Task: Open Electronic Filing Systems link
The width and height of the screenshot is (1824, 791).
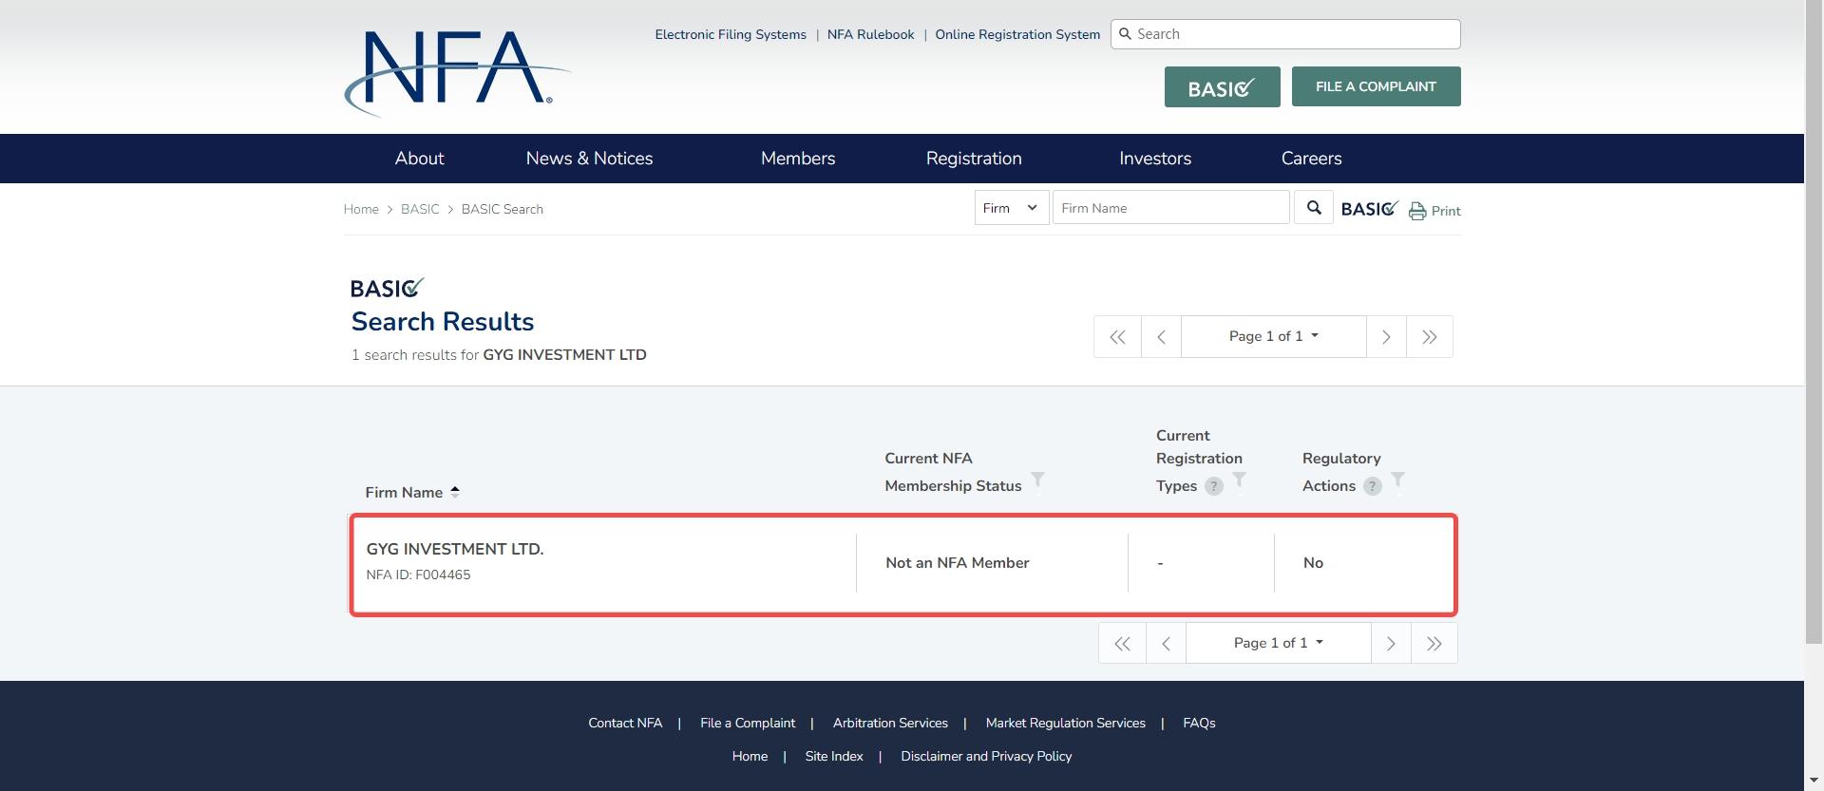Action: coord(731,34)
